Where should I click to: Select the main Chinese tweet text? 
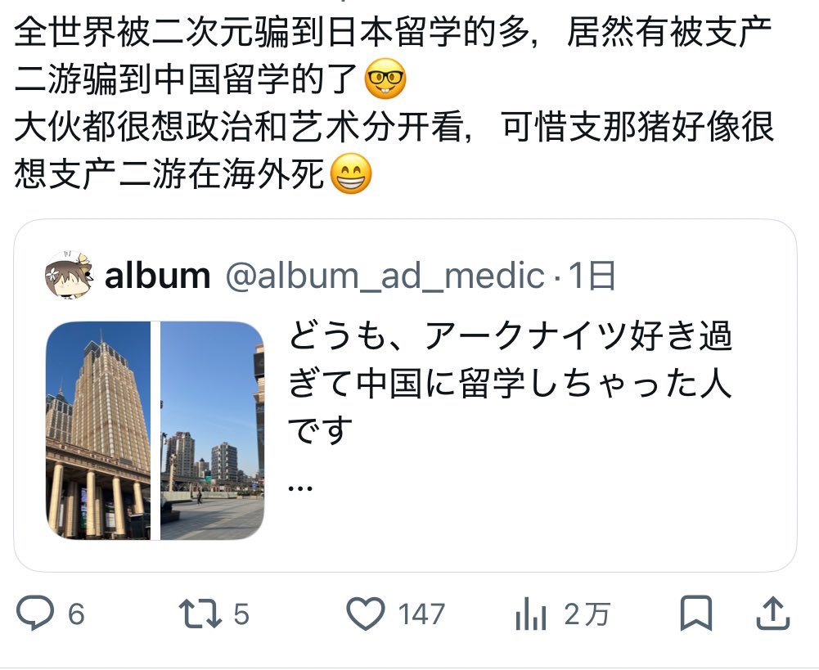[x=394, y=103]
